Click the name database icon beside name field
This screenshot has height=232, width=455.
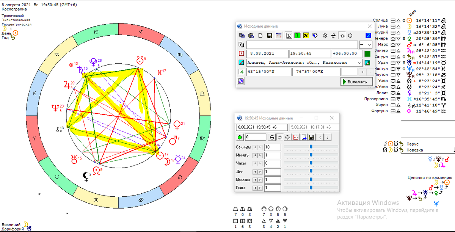241,45
